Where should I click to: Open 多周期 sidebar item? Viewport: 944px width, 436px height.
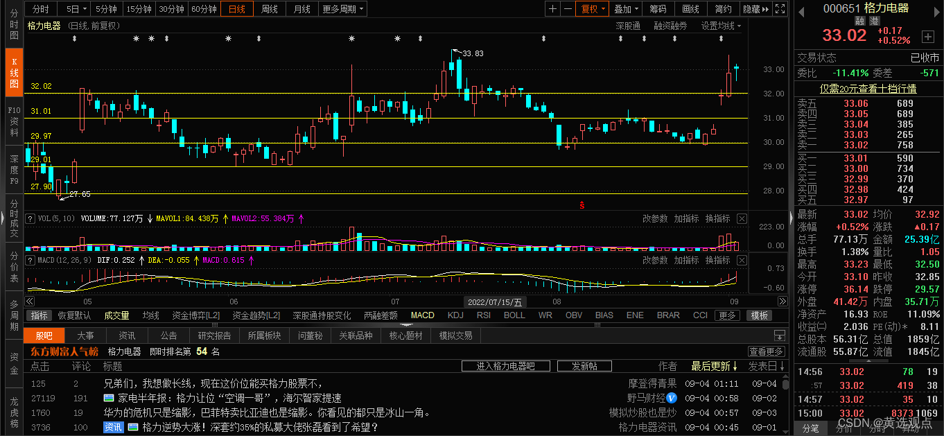coord(14,315)
